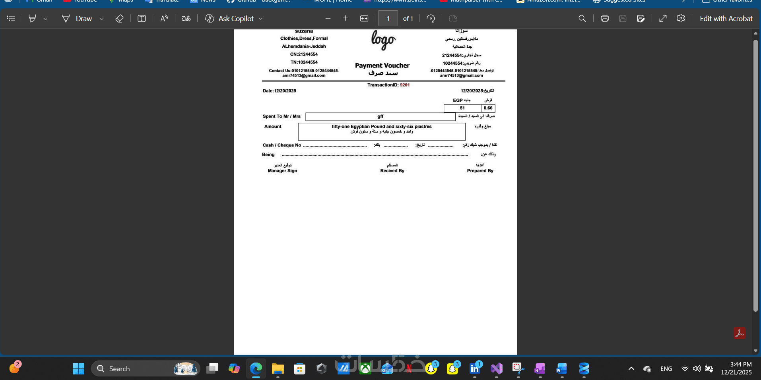Show hidden system tray icons
761x380 pixels.
click(631, 368)
